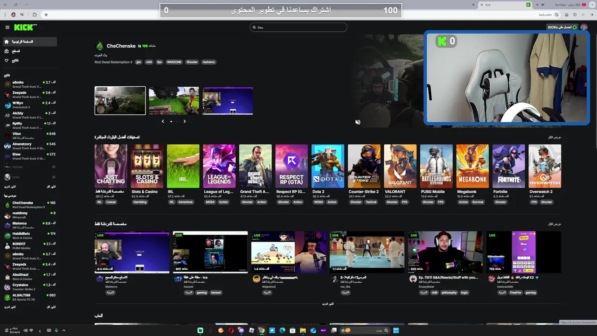Open the Kick hamburger menu
597x336 pixels.
click(x=7, y=28)
